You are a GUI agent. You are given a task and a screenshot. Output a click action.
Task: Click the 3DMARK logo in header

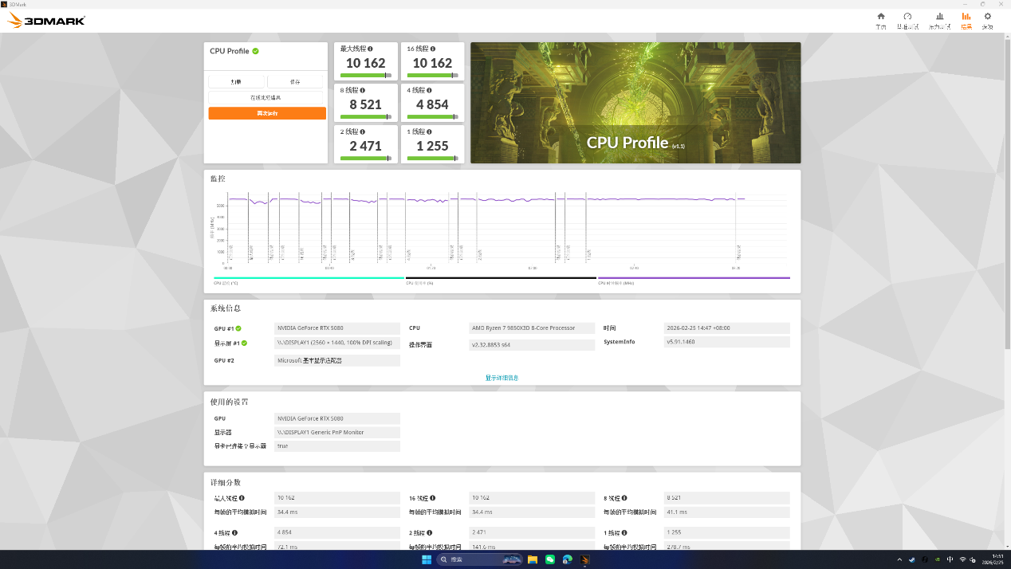tap(46, 22)
